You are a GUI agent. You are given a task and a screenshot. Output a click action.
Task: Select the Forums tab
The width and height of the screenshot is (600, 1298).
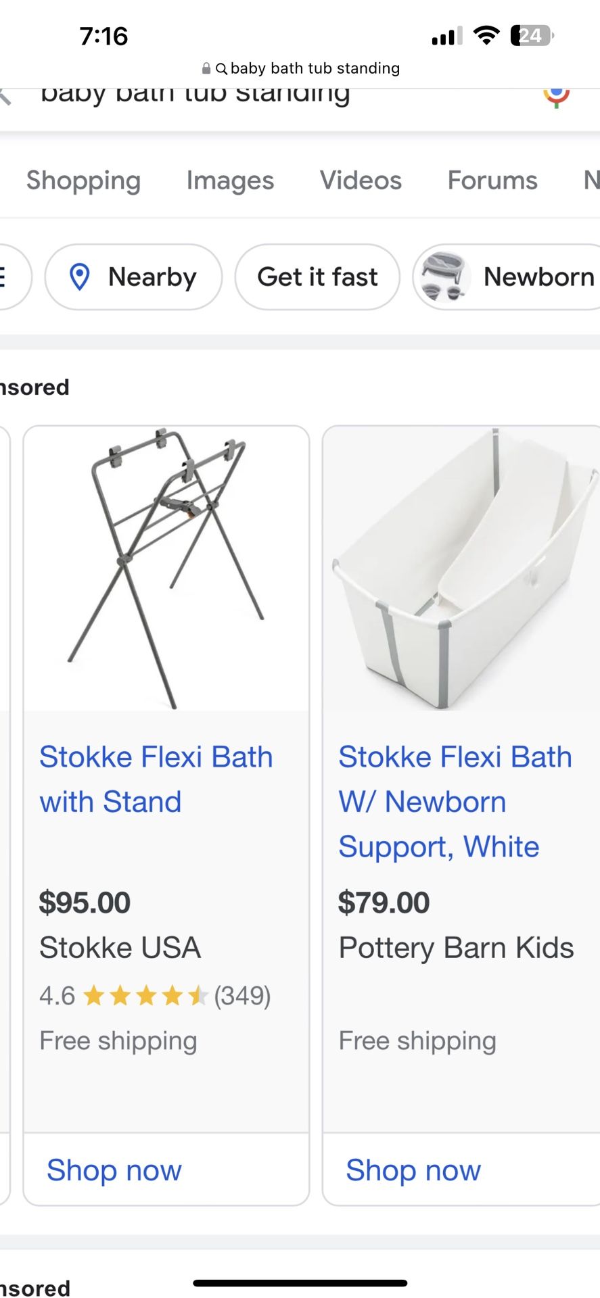pyautogui.click(x=492, y=180)
